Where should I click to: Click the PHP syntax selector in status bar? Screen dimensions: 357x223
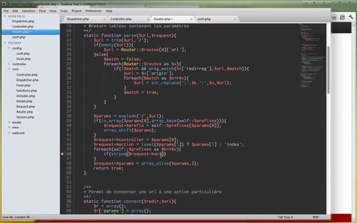[x=315, y=217]
